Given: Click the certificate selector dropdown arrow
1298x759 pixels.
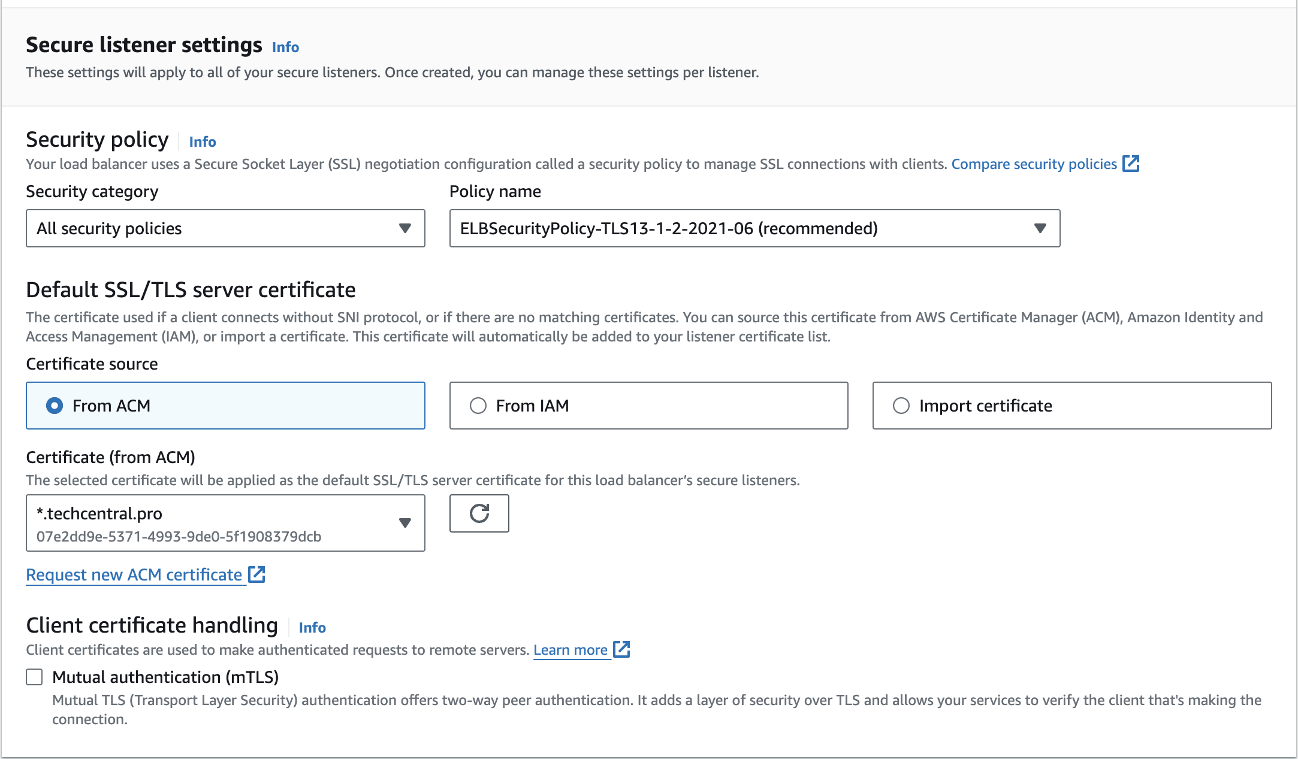Looking at the screenshot, I should pyautogui.click(x=405, y=523).
